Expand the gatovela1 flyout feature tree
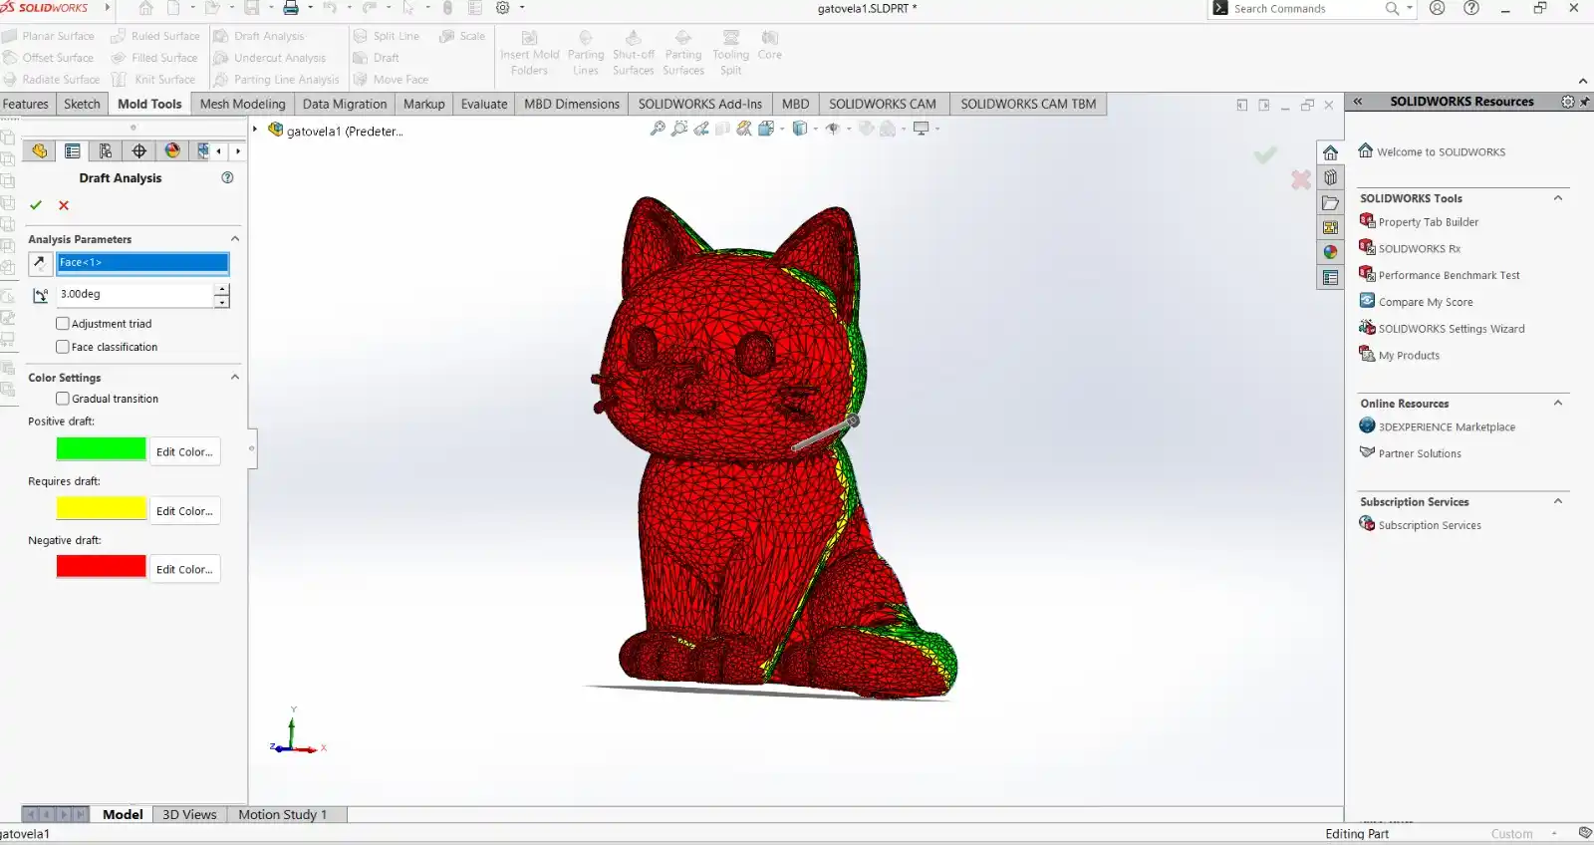The width and height of the screenshot is (1594, 845). coord(255,130)
